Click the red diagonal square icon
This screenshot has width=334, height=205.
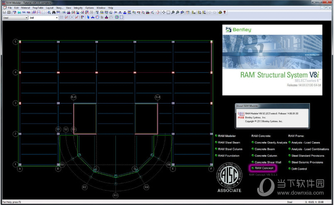pos(97,17)
